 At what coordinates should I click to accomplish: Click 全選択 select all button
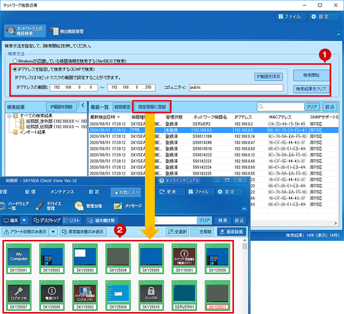(x=177, y=232)
